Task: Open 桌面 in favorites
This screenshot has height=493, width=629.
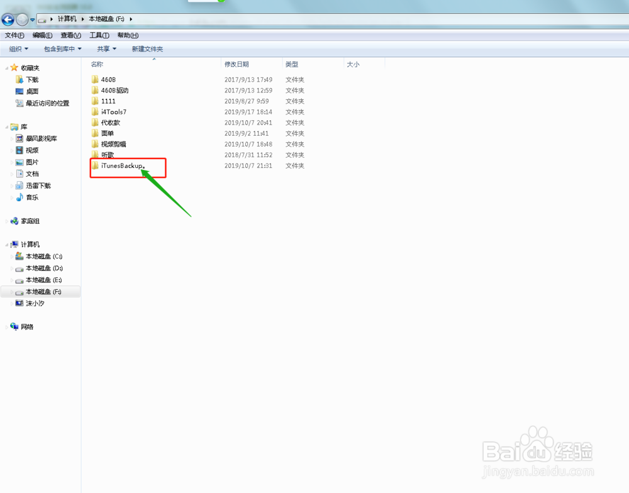Action: [32, 91]
